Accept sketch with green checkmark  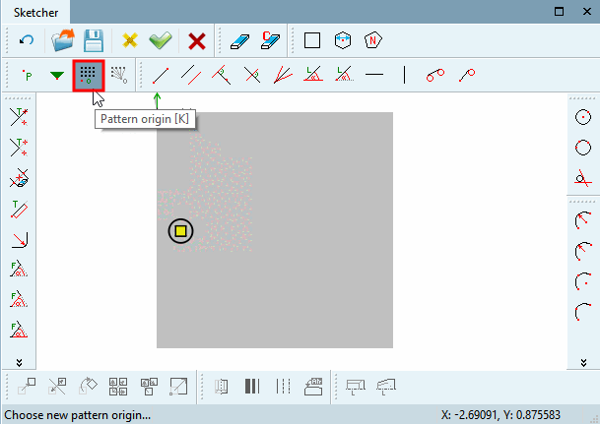point(161,40)
